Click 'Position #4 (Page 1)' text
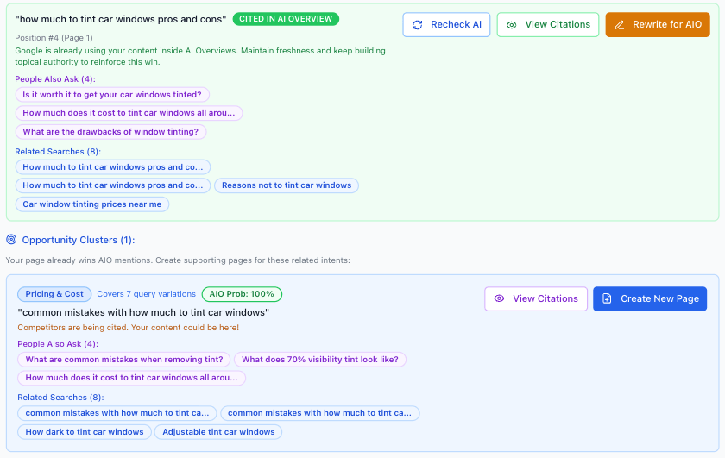 coord(54,37)
